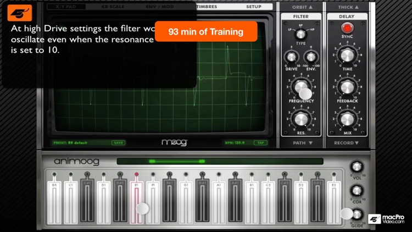Play the F1 key
Image resolution: width=412 pixels, height=232 pixels.
point(153,202)
